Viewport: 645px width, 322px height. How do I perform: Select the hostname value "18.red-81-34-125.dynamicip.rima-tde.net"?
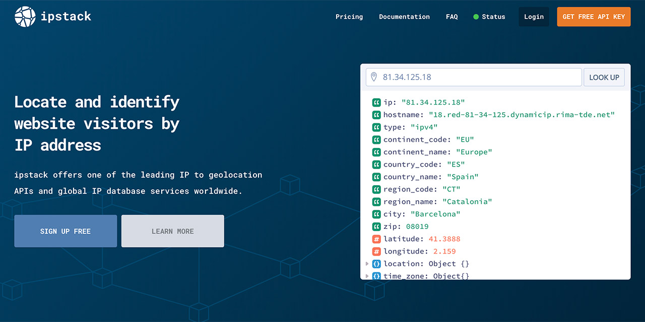(x=522, y=115)
